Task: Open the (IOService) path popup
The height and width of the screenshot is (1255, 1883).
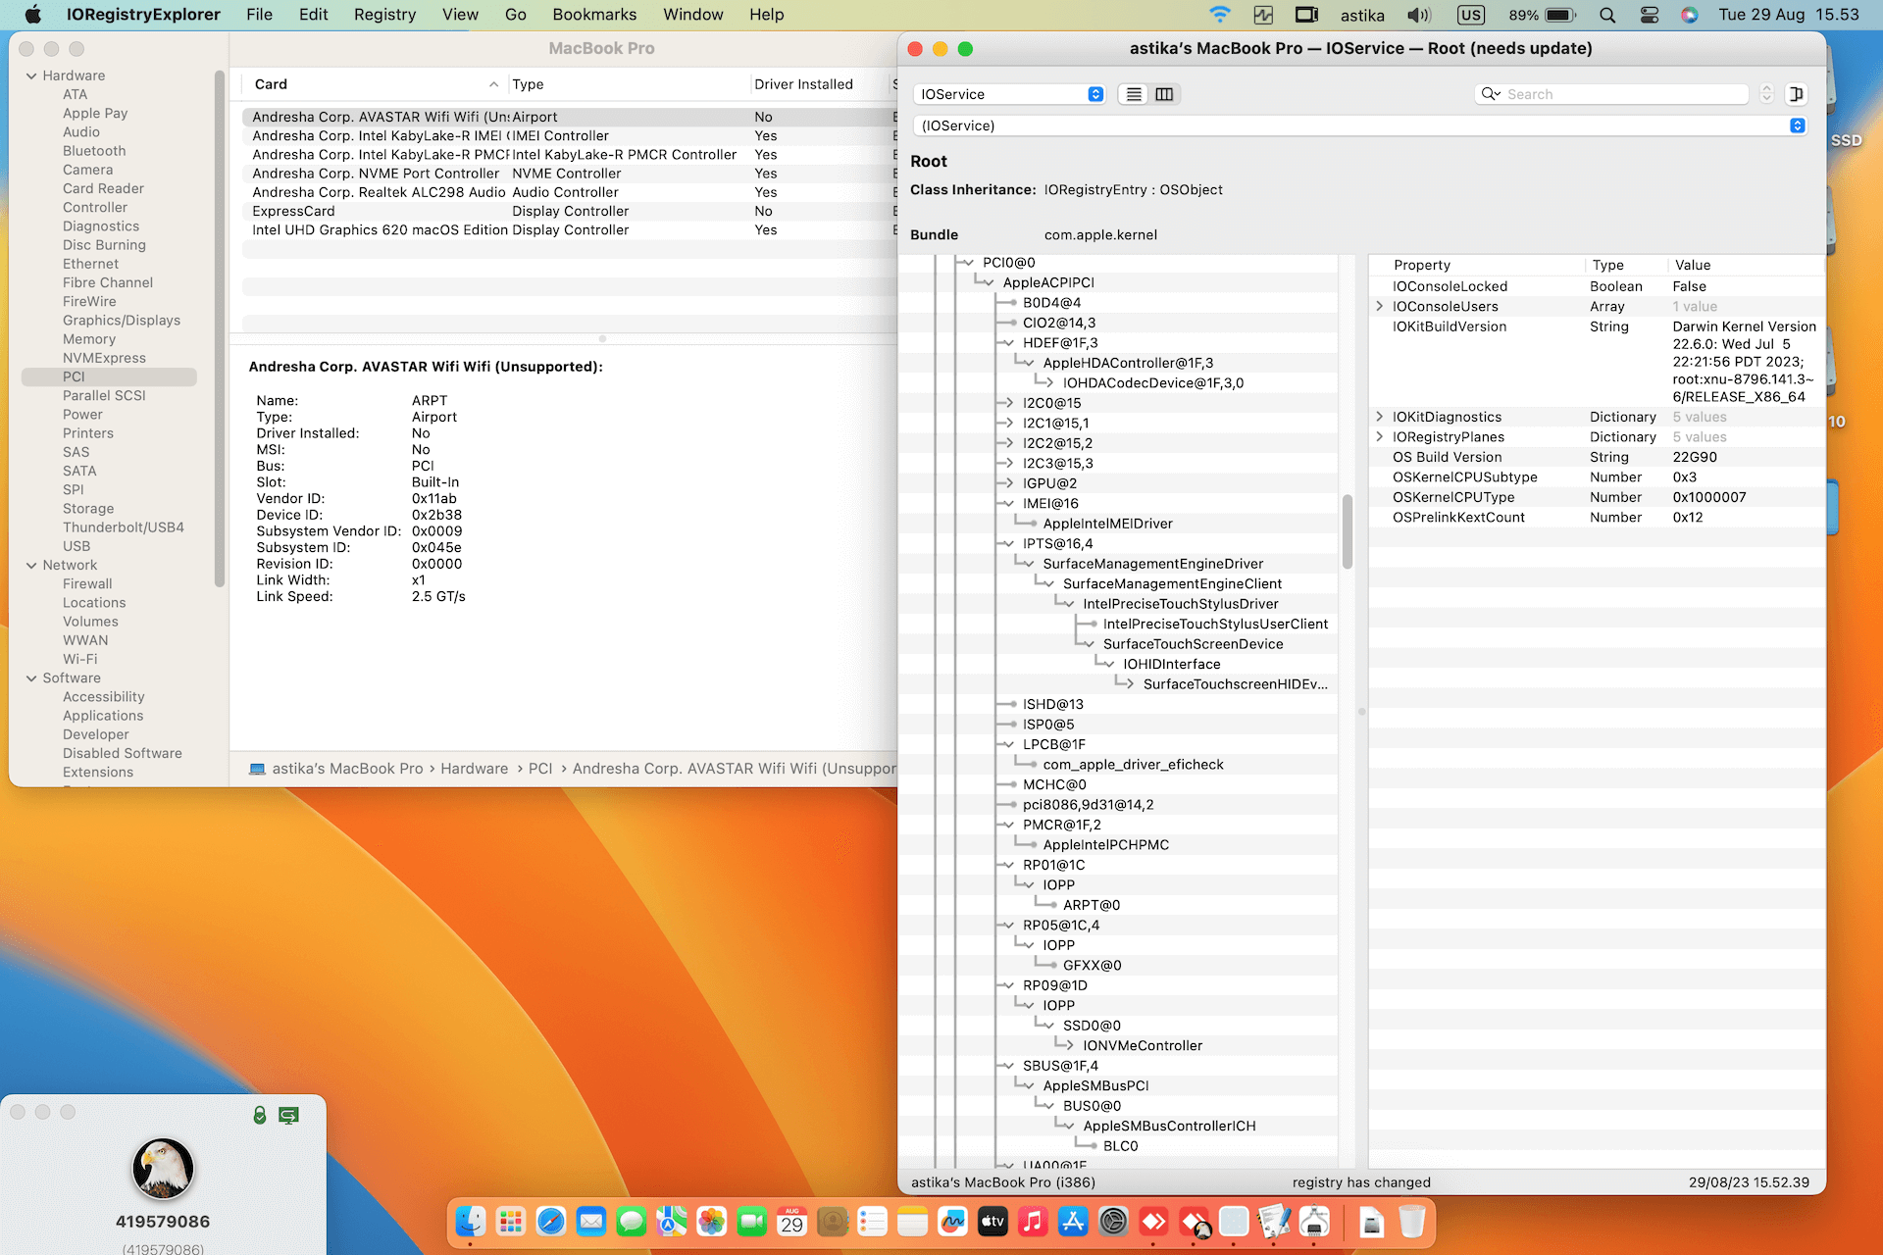Action: (x=1360, y=125)
